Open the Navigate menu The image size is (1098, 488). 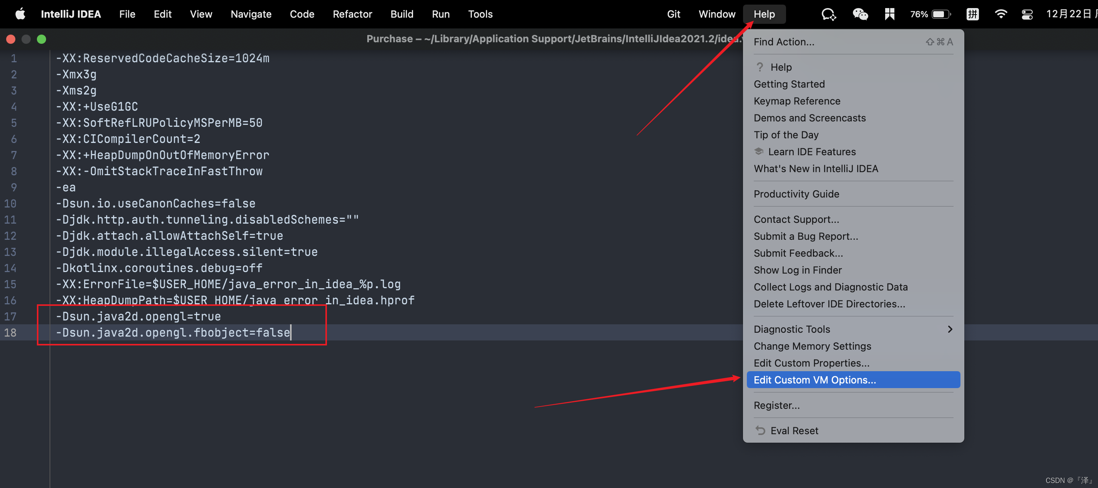point(250,14)
